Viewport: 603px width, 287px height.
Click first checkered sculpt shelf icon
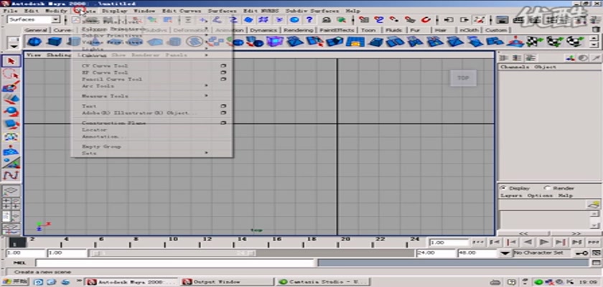(x=534, y=41)
